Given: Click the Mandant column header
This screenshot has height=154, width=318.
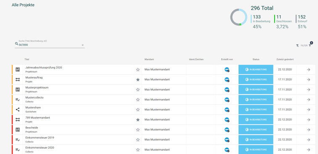Looking at the screenshot, I should point(149,59).
